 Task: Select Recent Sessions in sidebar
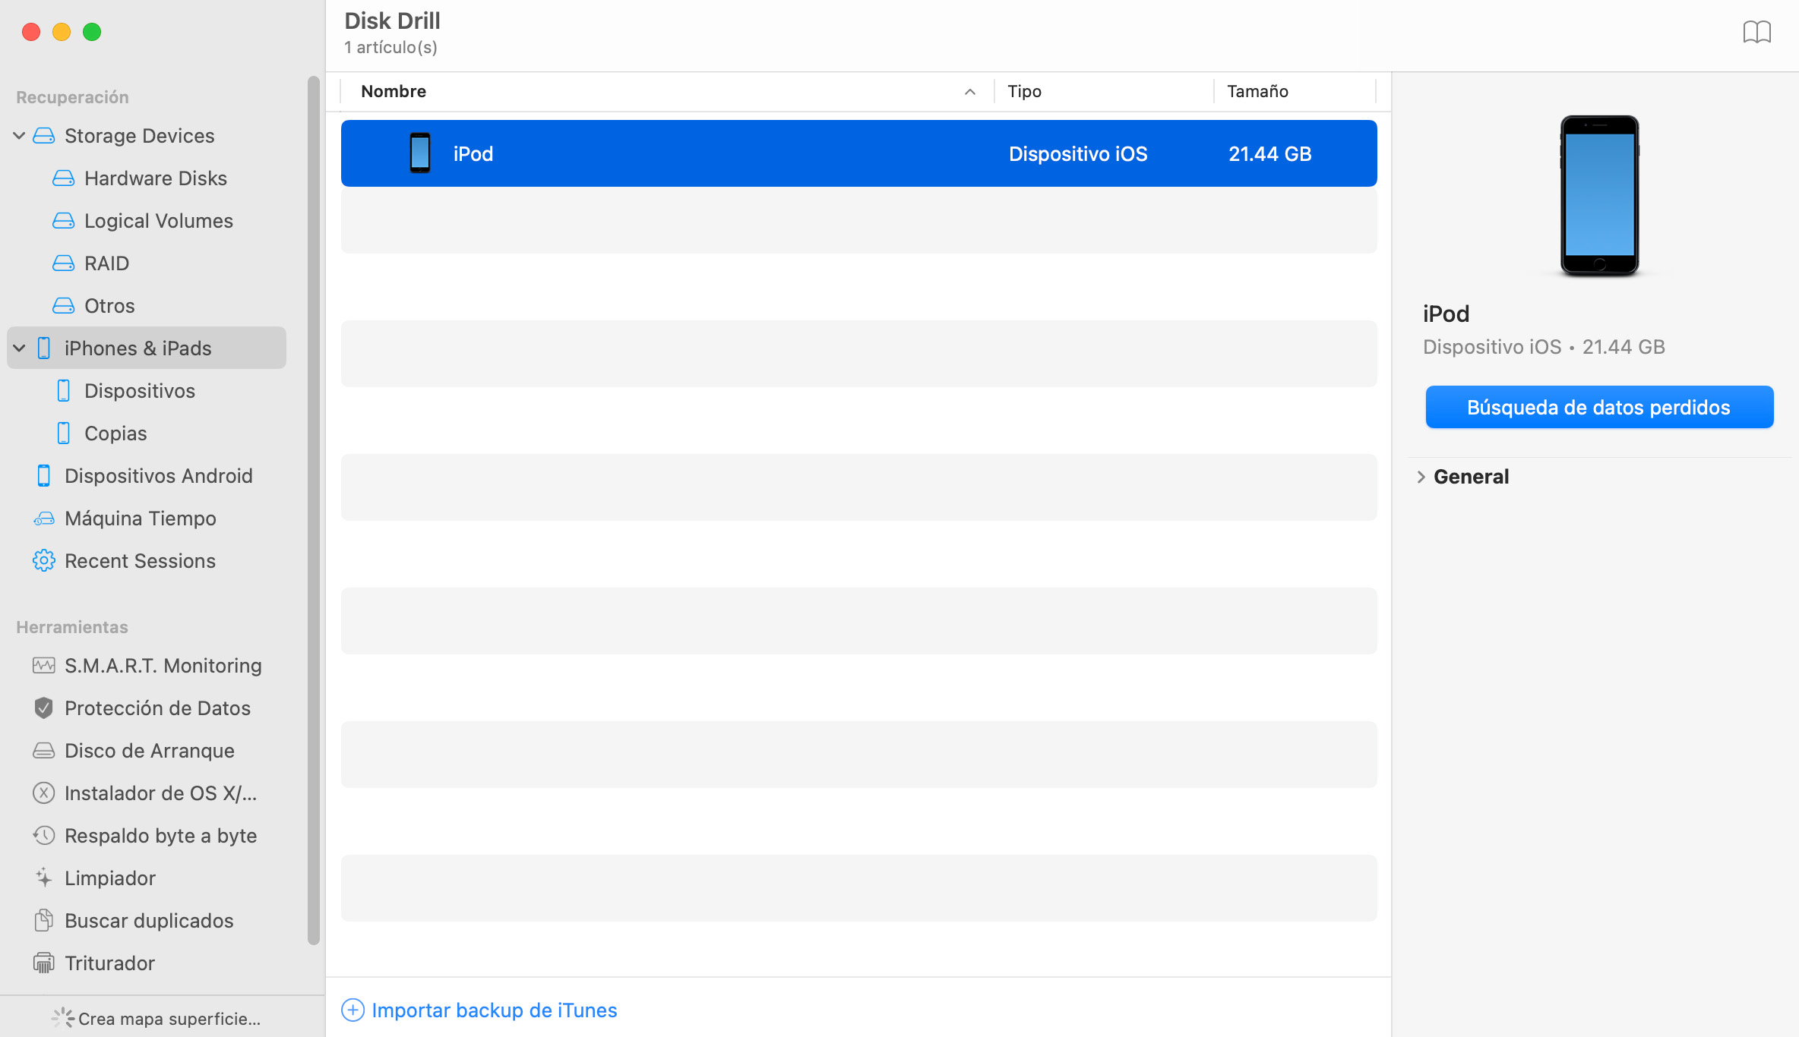click(x=140, y=559)
